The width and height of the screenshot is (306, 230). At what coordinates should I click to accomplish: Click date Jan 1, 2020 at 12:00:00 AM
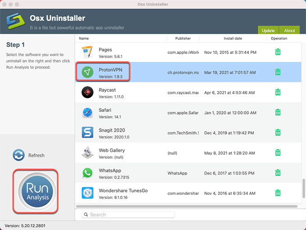point(230,113)
